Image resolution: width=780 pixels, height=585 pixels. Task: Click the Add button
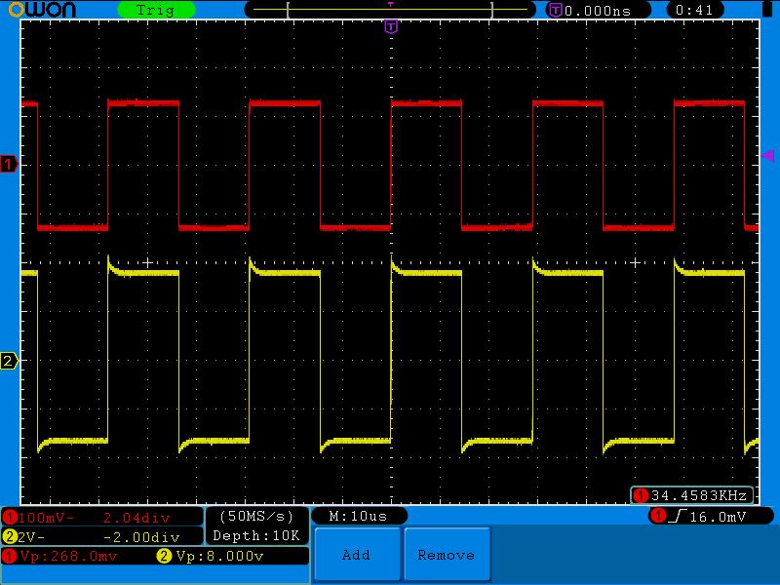pos(357,554)
